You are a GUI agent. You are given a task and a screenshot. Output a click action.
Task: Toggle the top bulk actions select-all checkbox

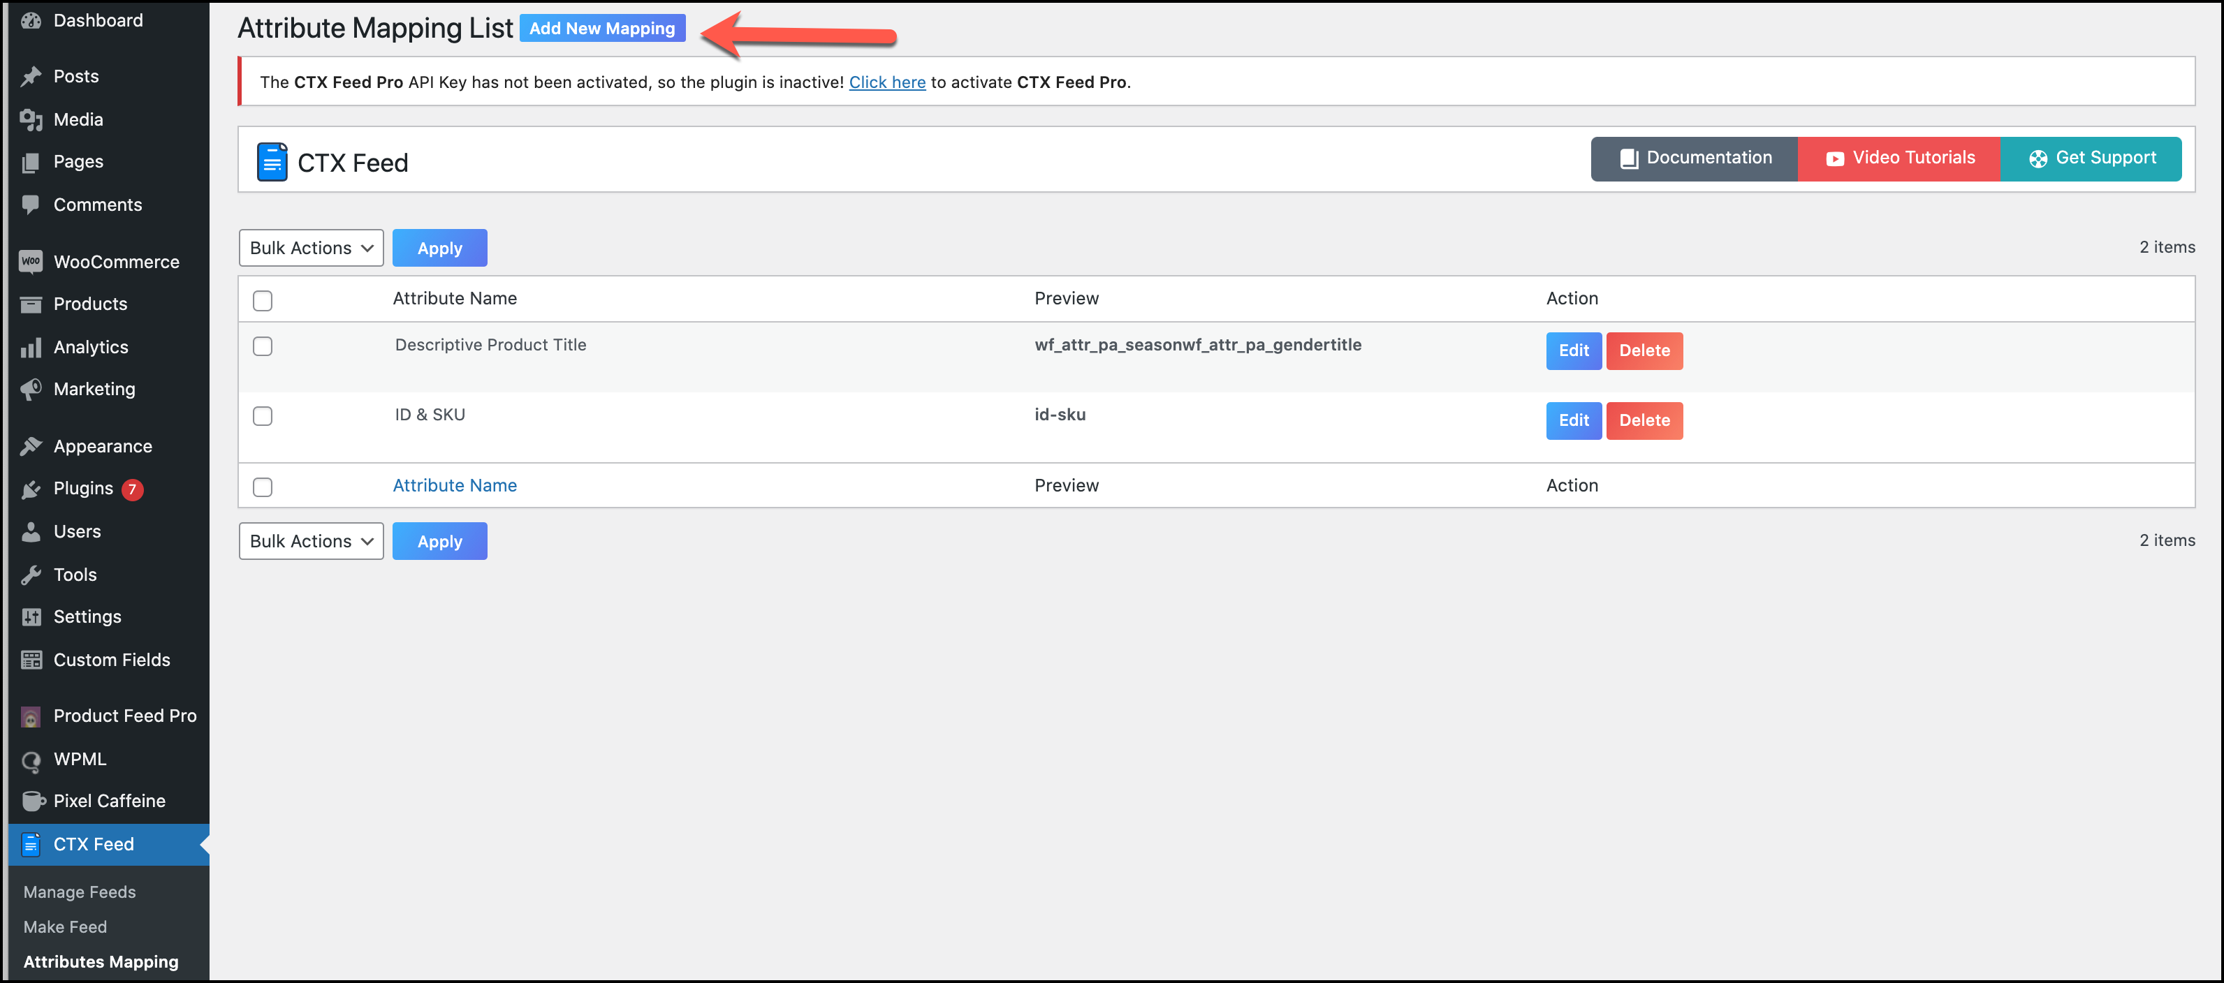coord(263,300)
